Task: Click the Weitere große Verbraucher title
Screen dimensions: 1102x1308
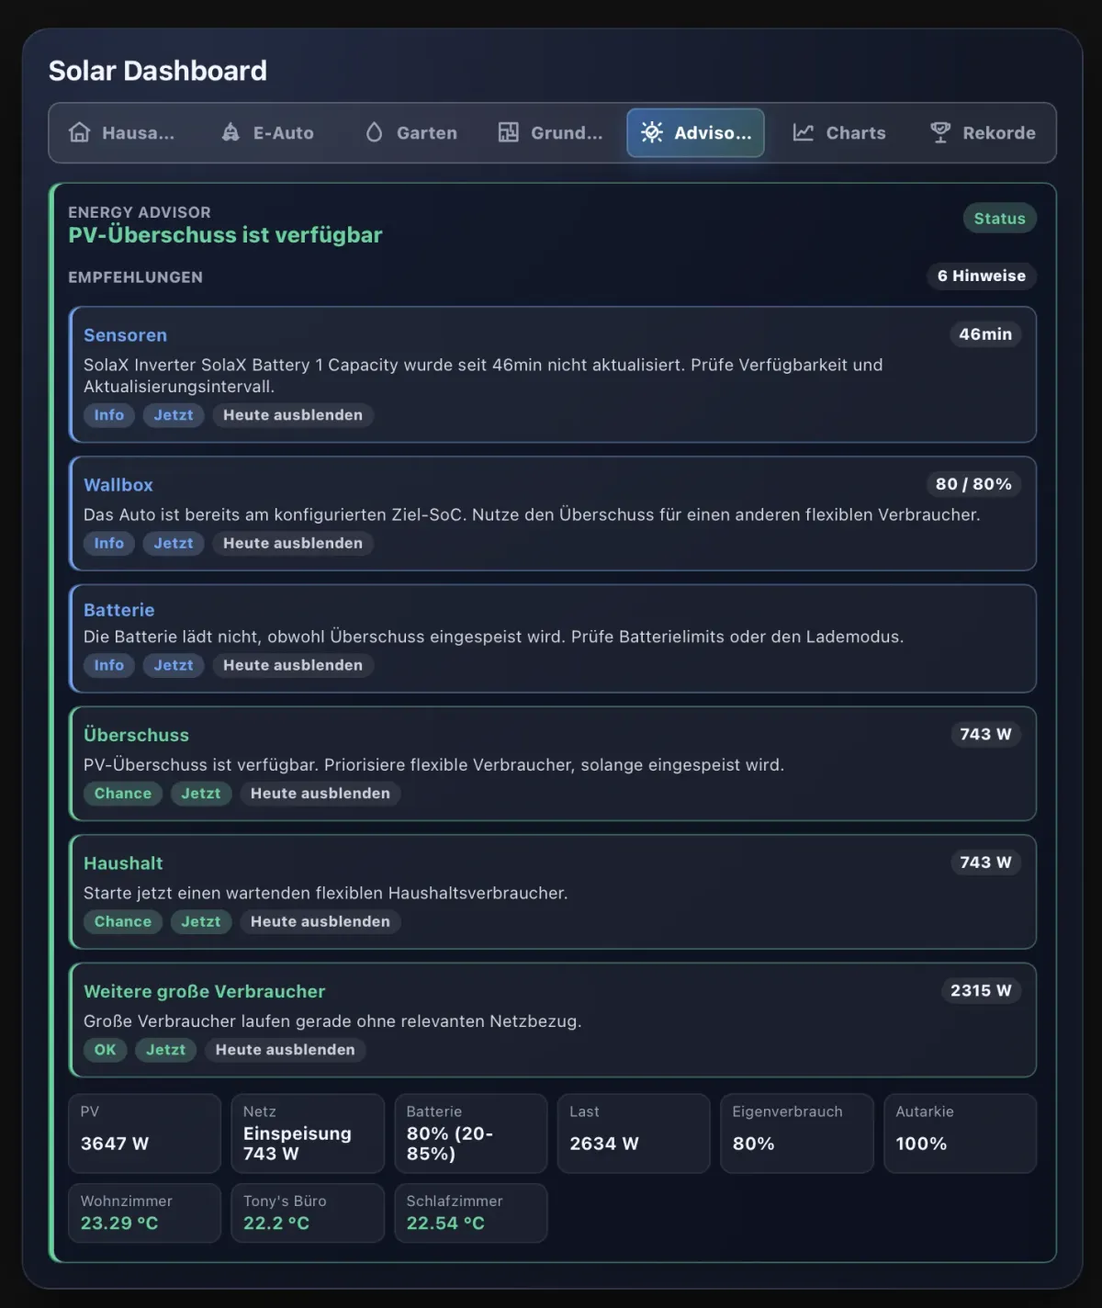Action: 204,991
